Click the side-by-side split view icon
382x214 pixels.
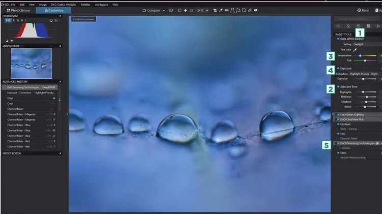pyautogui.click(x=171, y=10)
